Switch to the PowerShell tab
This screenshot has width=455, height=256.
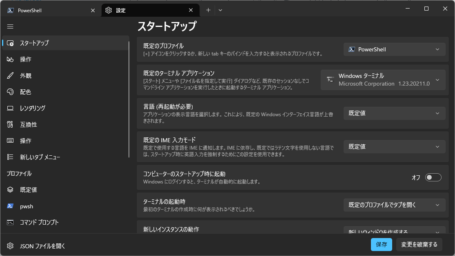pyautogui.click(x=49, y=10)
